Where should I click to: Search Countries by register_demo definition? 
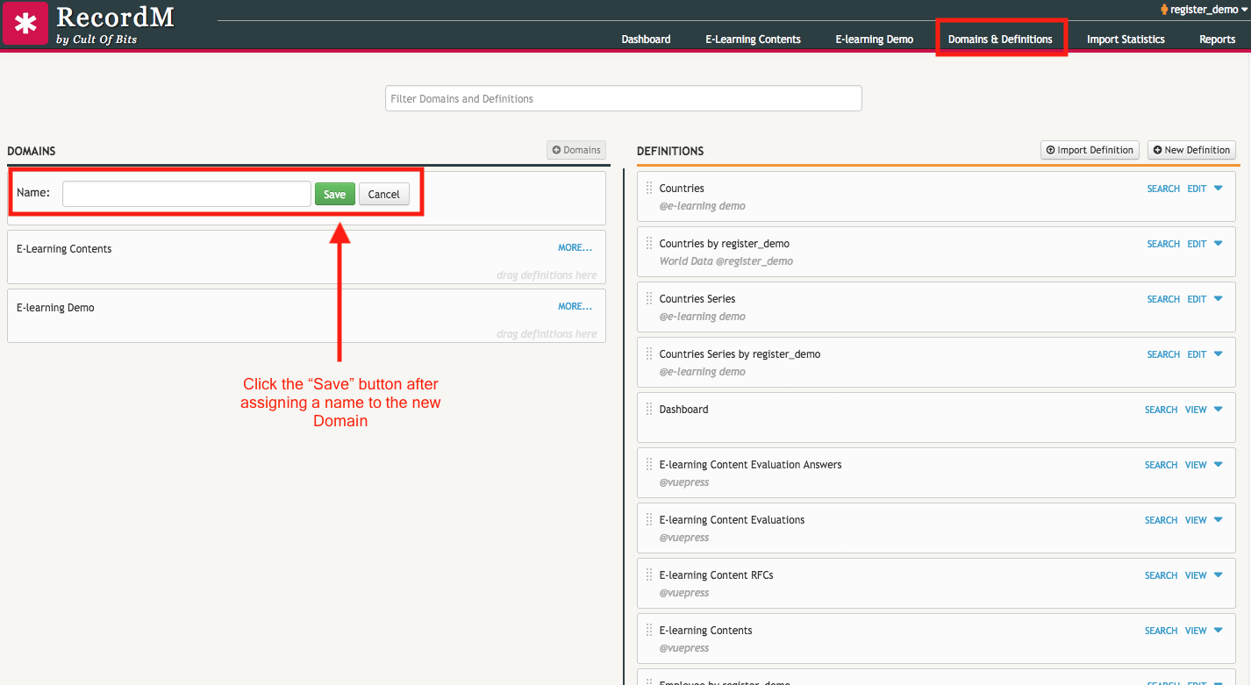1163,244
